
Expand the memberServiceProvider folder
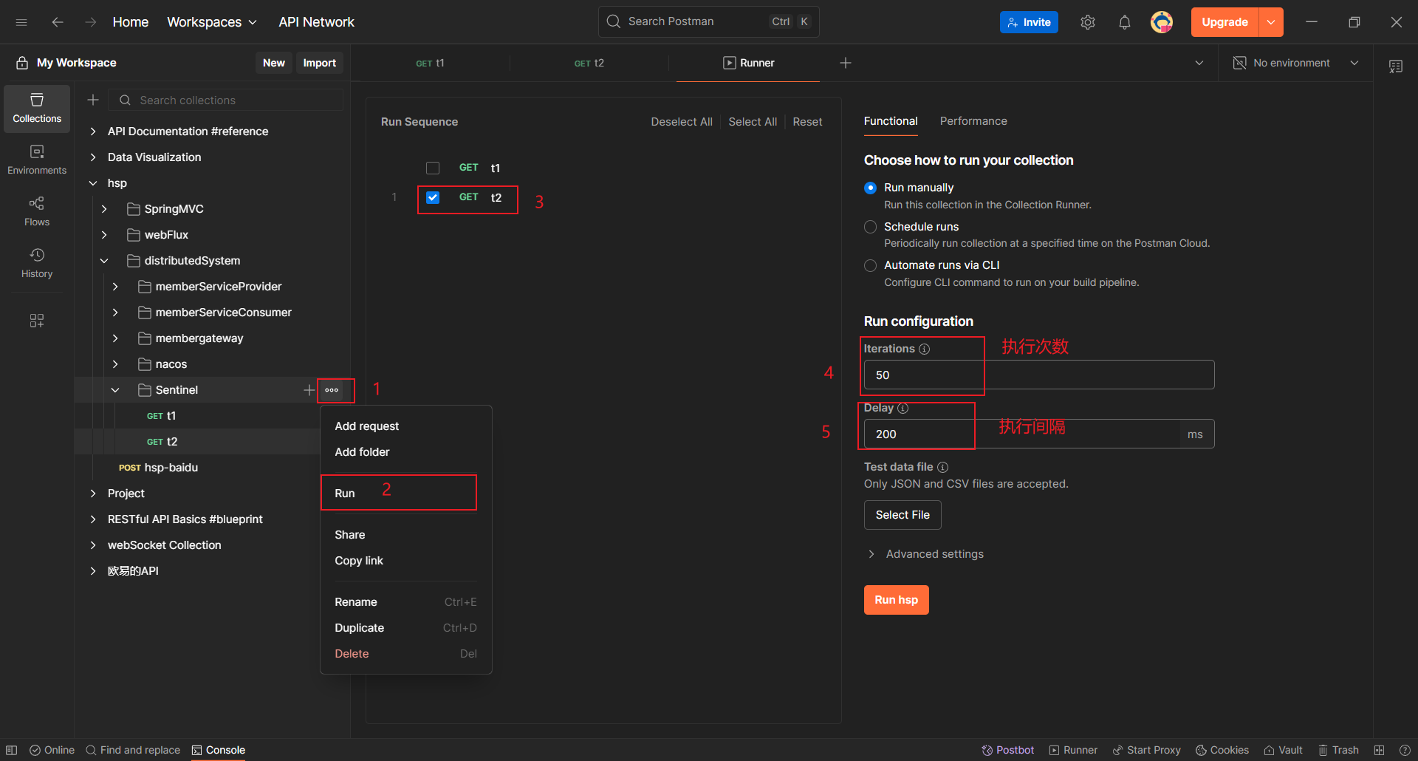click(x=115, y=287)
